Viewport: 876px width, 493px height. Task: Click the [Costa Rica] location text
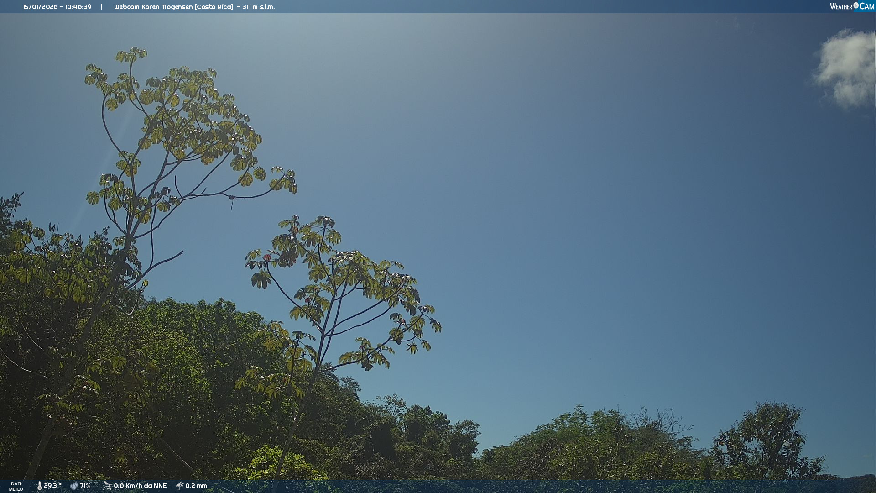(x=214, y=7)
